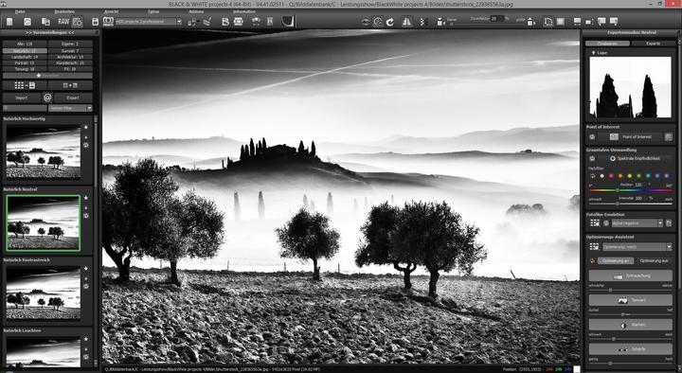Viewport: 682px width, 373px height.
Task: Click the Zoomfaktor value field
Action: 496,19
